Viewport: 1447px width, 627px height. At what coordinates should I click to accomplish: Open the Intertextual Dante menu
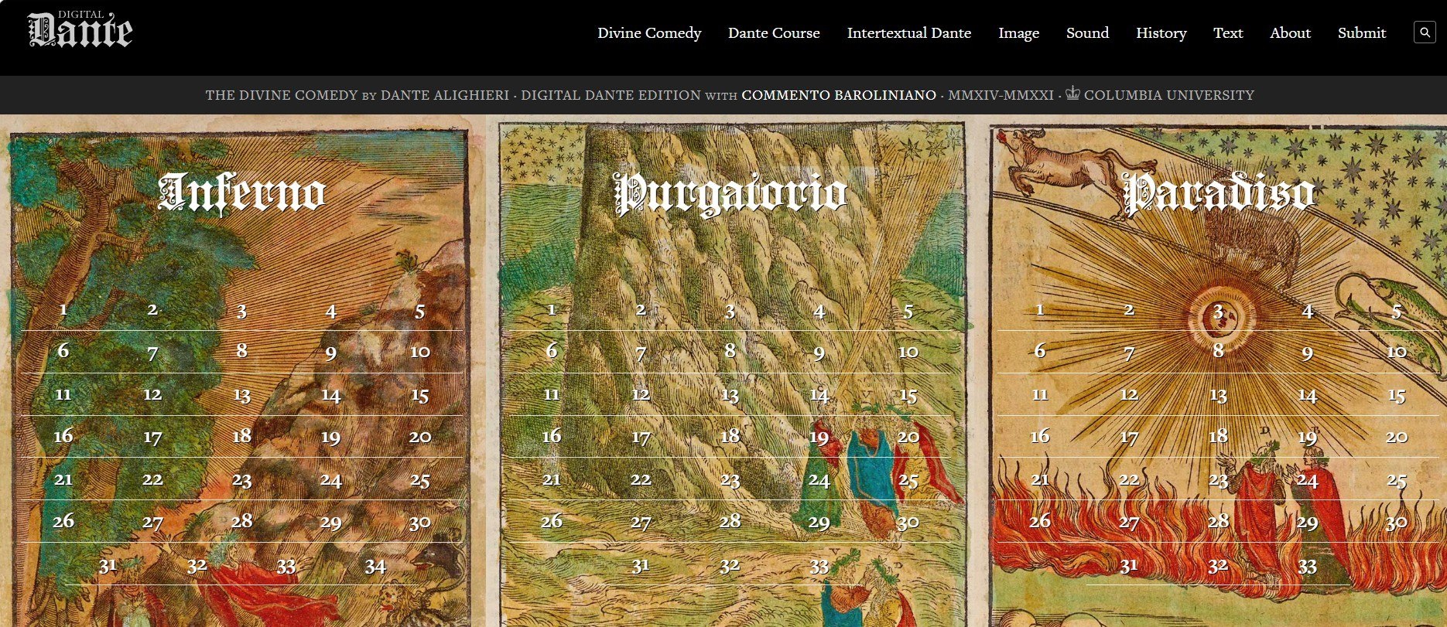point(909,32)
